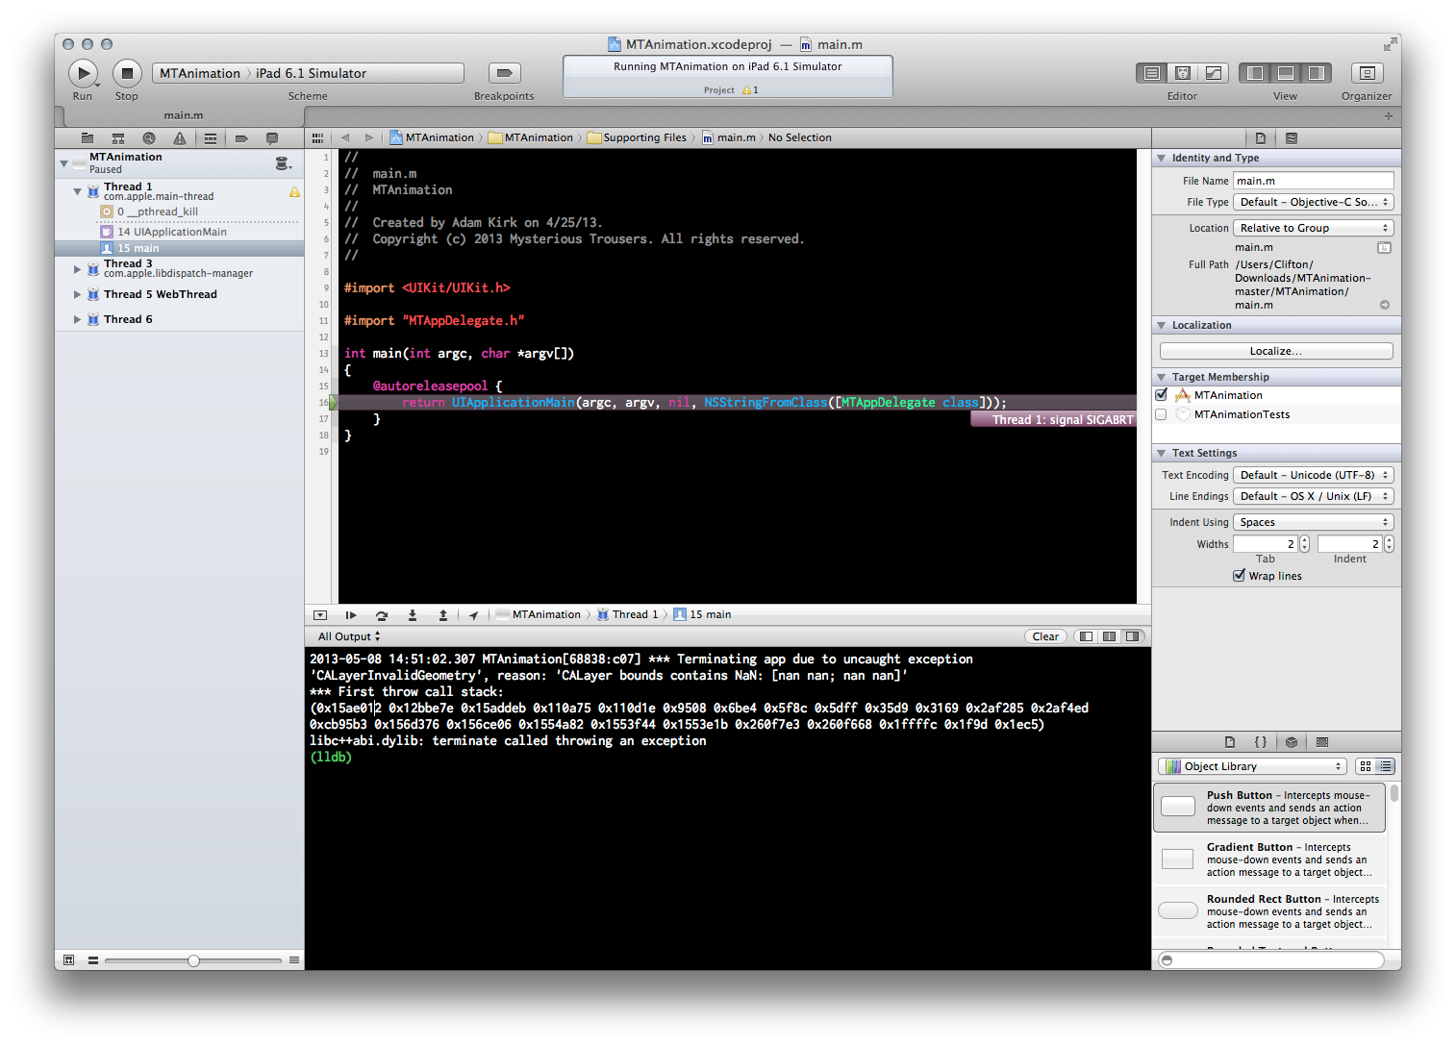Open the Line Endings dropdown

[1314, 496]
